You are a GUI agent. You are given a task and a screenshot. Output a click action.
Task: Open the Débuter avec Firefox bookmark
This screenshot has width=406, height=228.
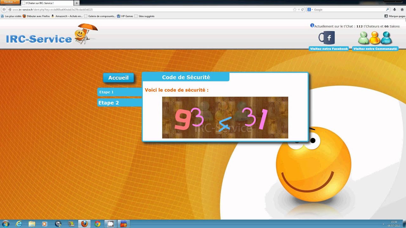point(36,16)
